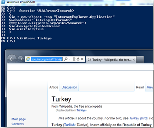Go back with Internet Explorer back arrow

(x=12, y=59)
